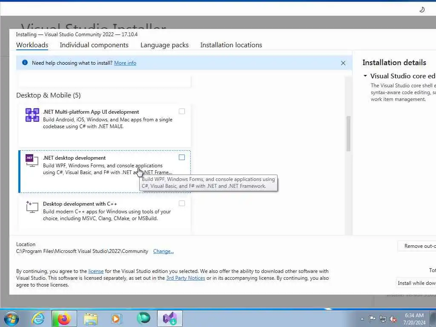Click the .NET desktop development title text
436x327 pixels.
(x=74, y=158)
